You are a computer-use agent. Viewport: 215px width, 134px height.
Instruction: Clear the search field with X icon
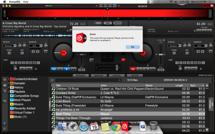(x=119, y=80)
